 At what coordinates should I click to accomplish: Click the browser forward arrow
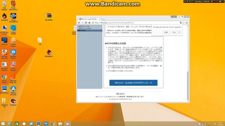click(83, 23)
